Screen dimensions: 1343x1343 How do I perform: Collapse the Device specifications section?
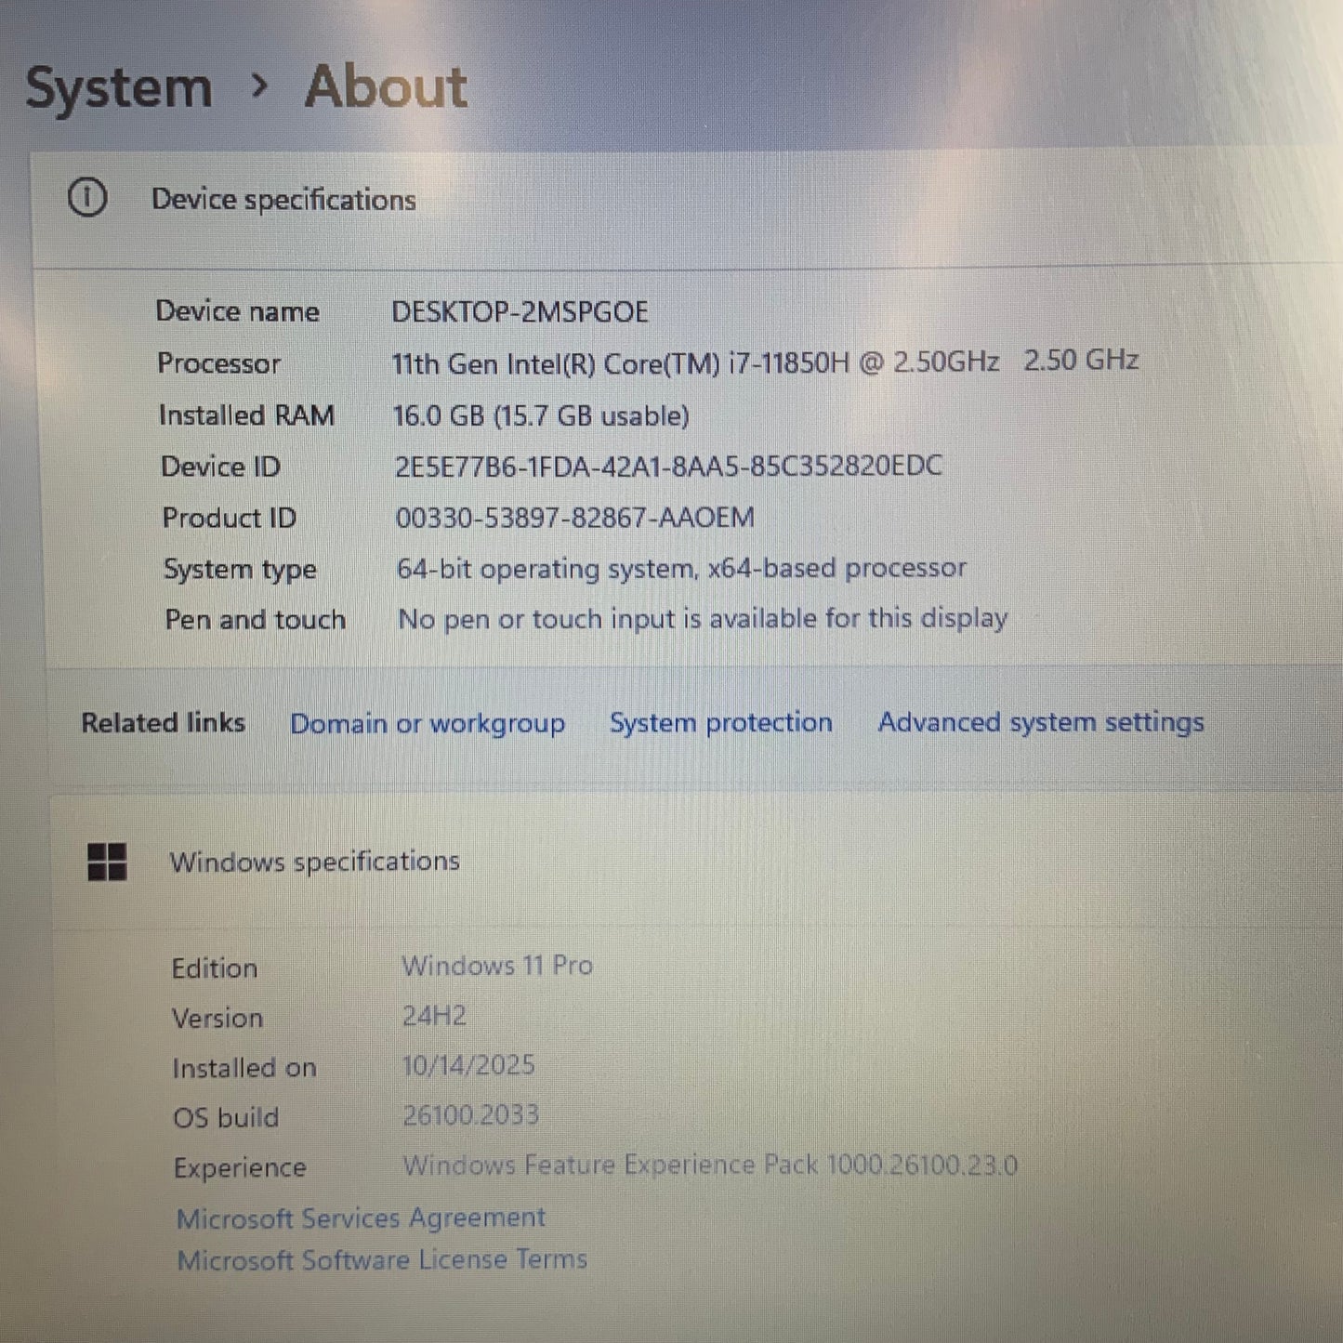pyautogui.click(x=283, y=200)
